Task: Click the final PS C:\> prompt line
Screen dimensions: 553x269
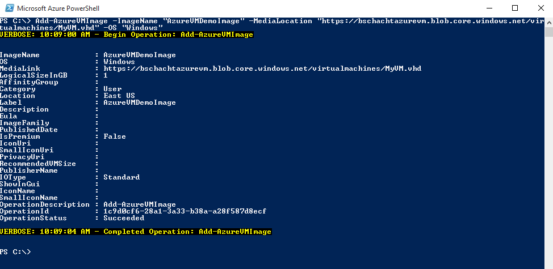Action: (x=16, y=252)
